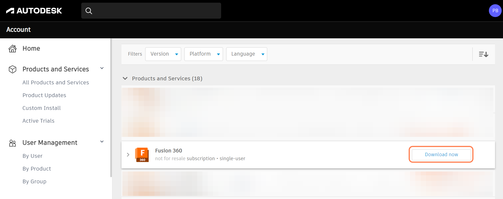503x199 pixels.
Task: Expand the Fusion 360 row details
Action: (x=128, y=155)
